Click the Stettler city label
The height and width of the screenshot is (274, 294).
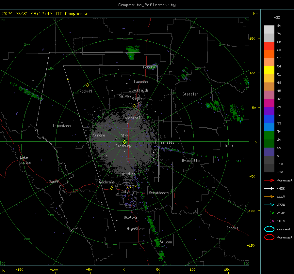pos(190,94)
